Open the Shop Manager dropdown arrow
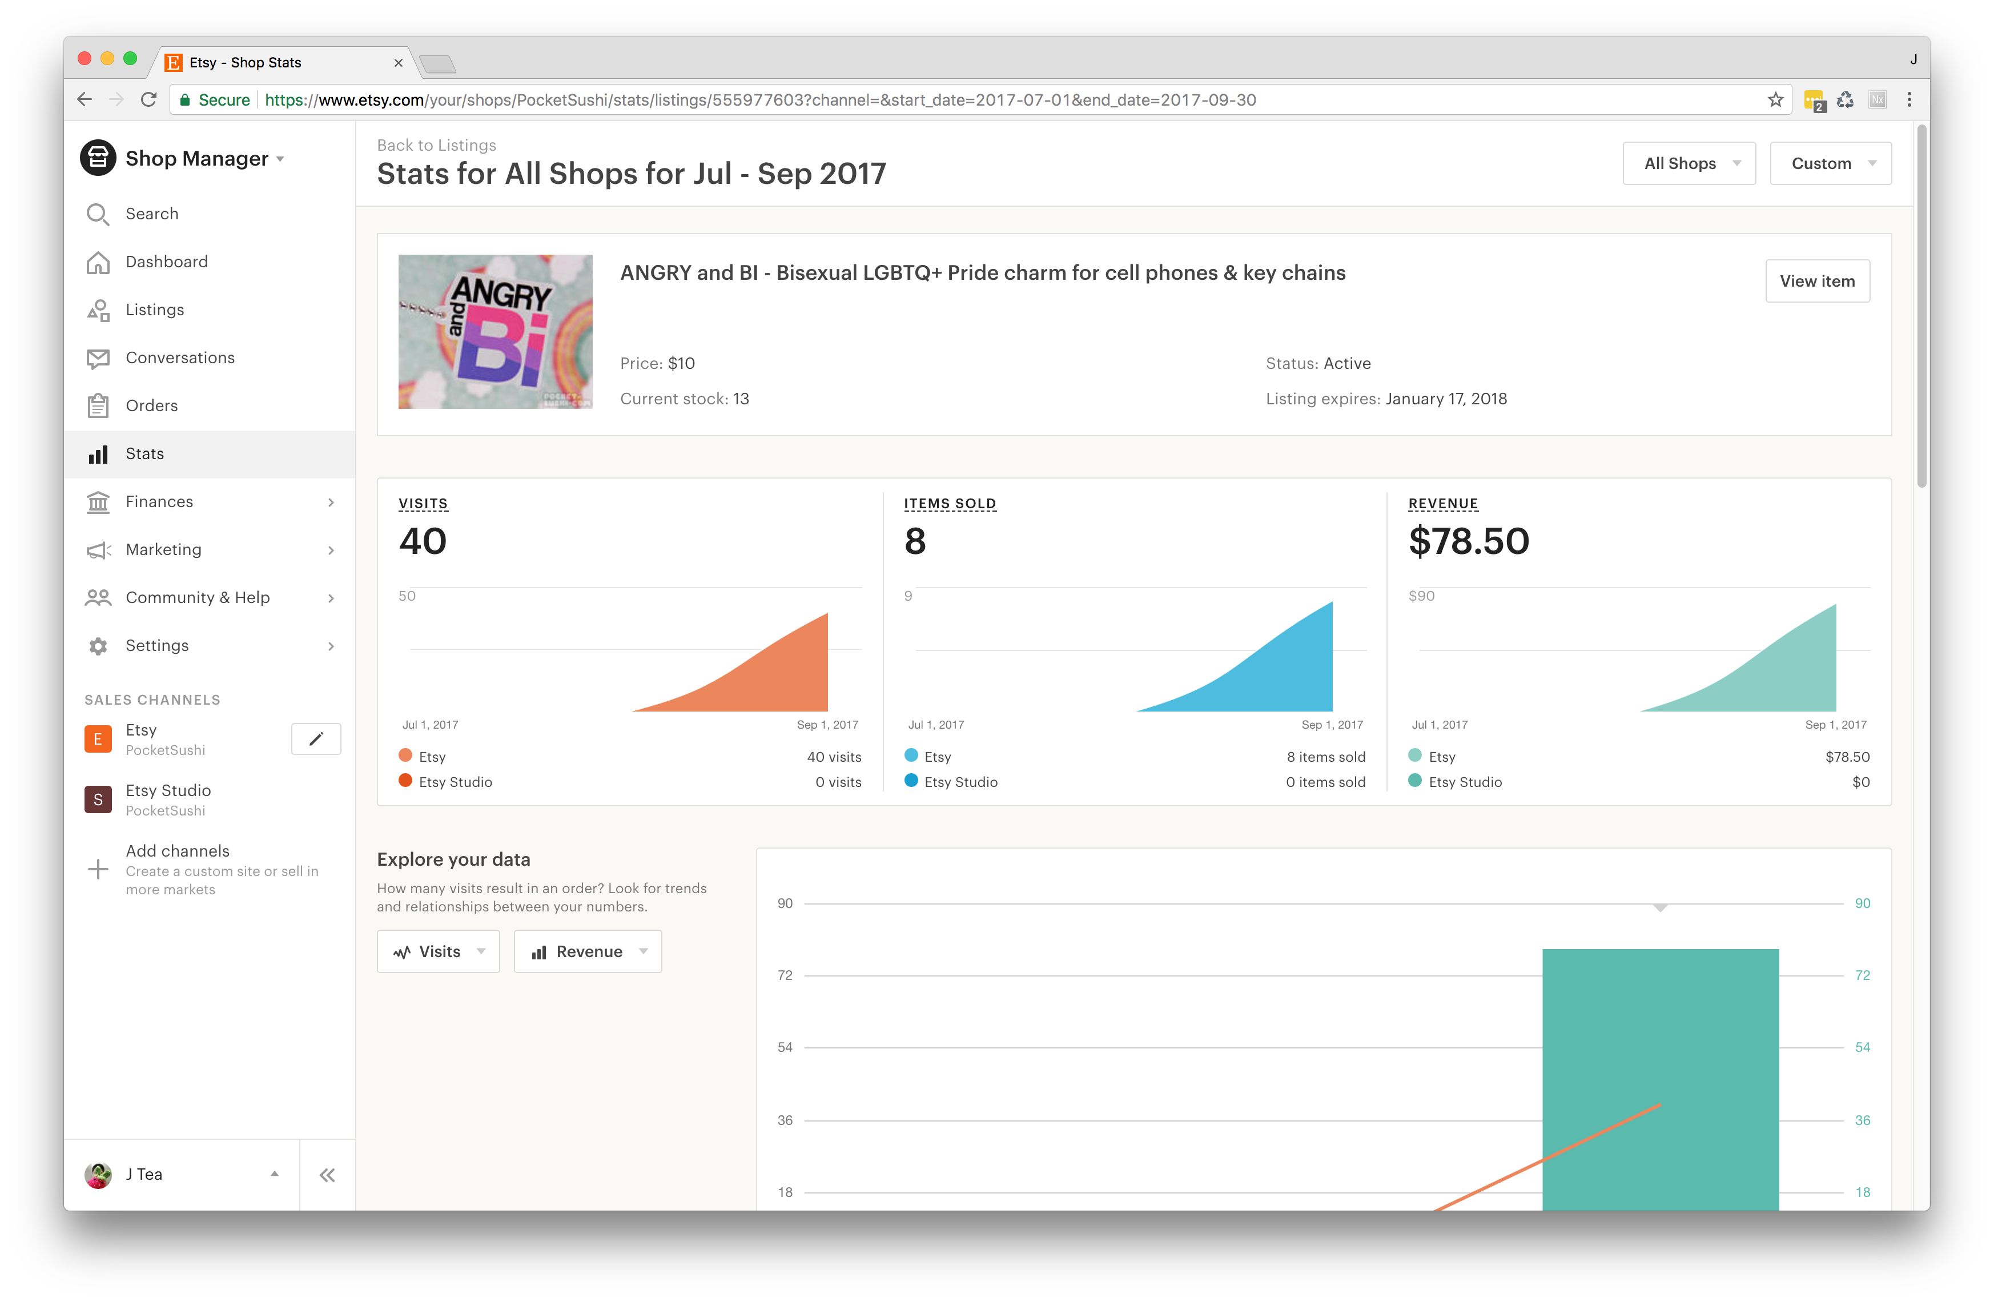 (280, 159)
